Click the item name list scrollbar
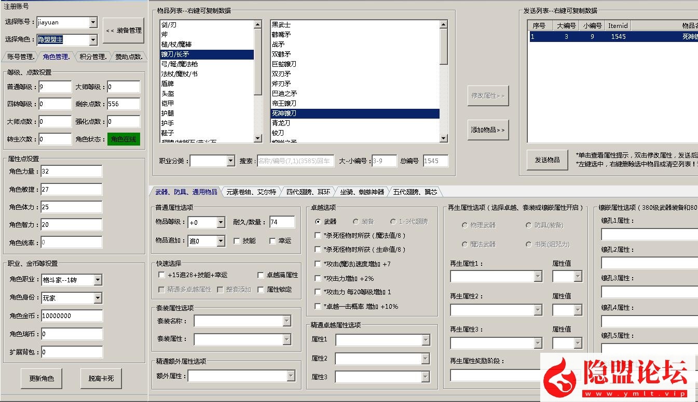This screenshot has height=402, width=698. (443, 81)
